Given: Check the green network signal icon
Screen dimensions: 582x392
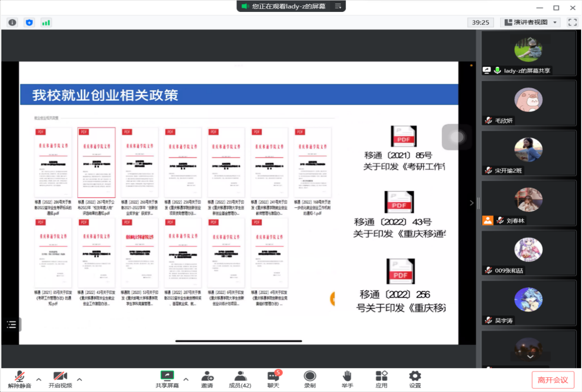Looking at the screenshot, I should coord(46,22).
